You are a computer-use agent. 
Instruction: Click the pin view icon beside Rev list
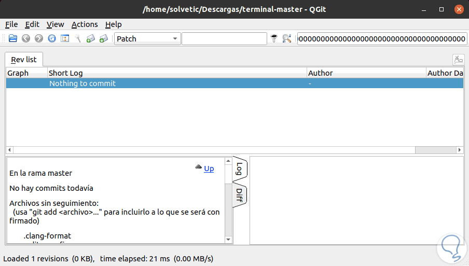(x=458, y=60)
